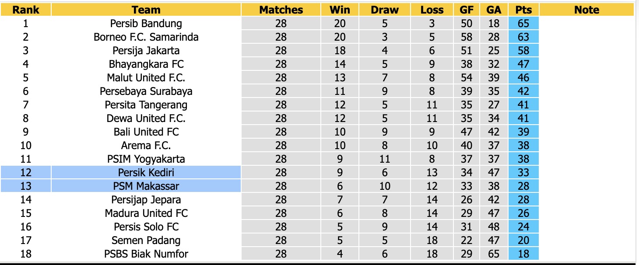This screenshot has height=265, width=639.
Task: Open the Borneo F.C. Samarinda team link
Action: pyautogui.click(x=146, y=37)
